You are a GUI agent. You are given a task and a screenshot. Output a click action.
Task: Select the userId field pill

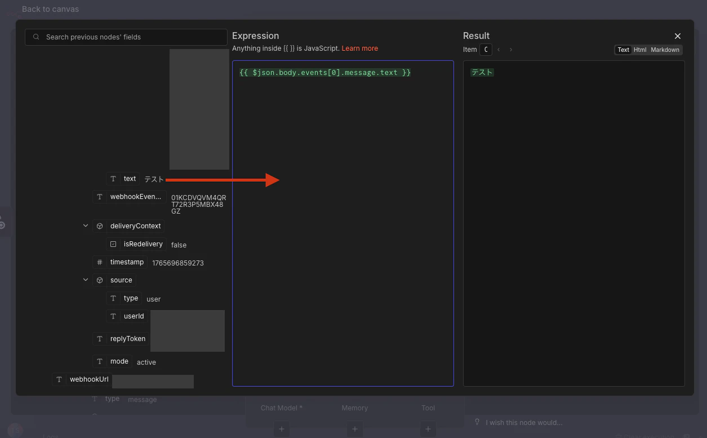coord(127,316)
